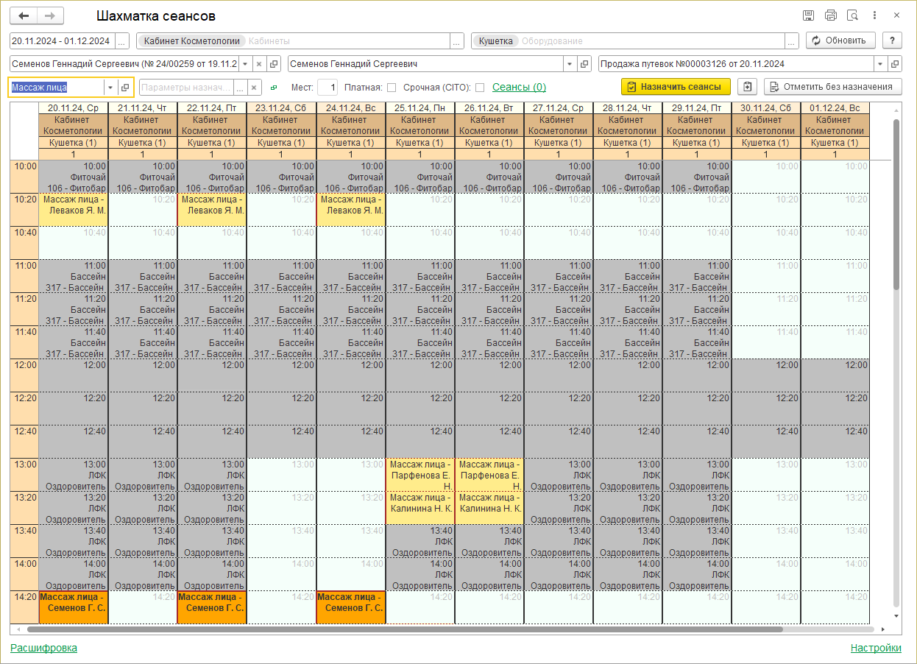The width and height of the screenshot is (917, 664).
Task: Click the scroll-right arrow of horizontal scrollbar
Action: (x=883, y=630)
